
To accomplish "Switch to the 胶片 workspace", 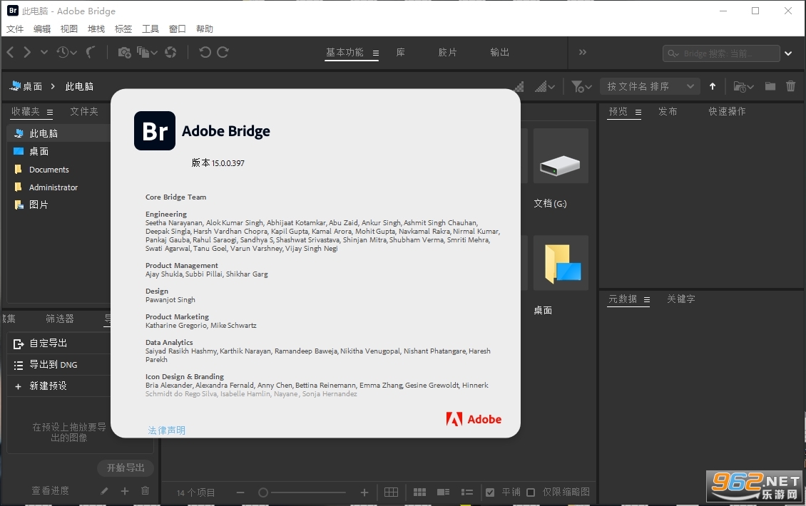I will pos(447,53).
